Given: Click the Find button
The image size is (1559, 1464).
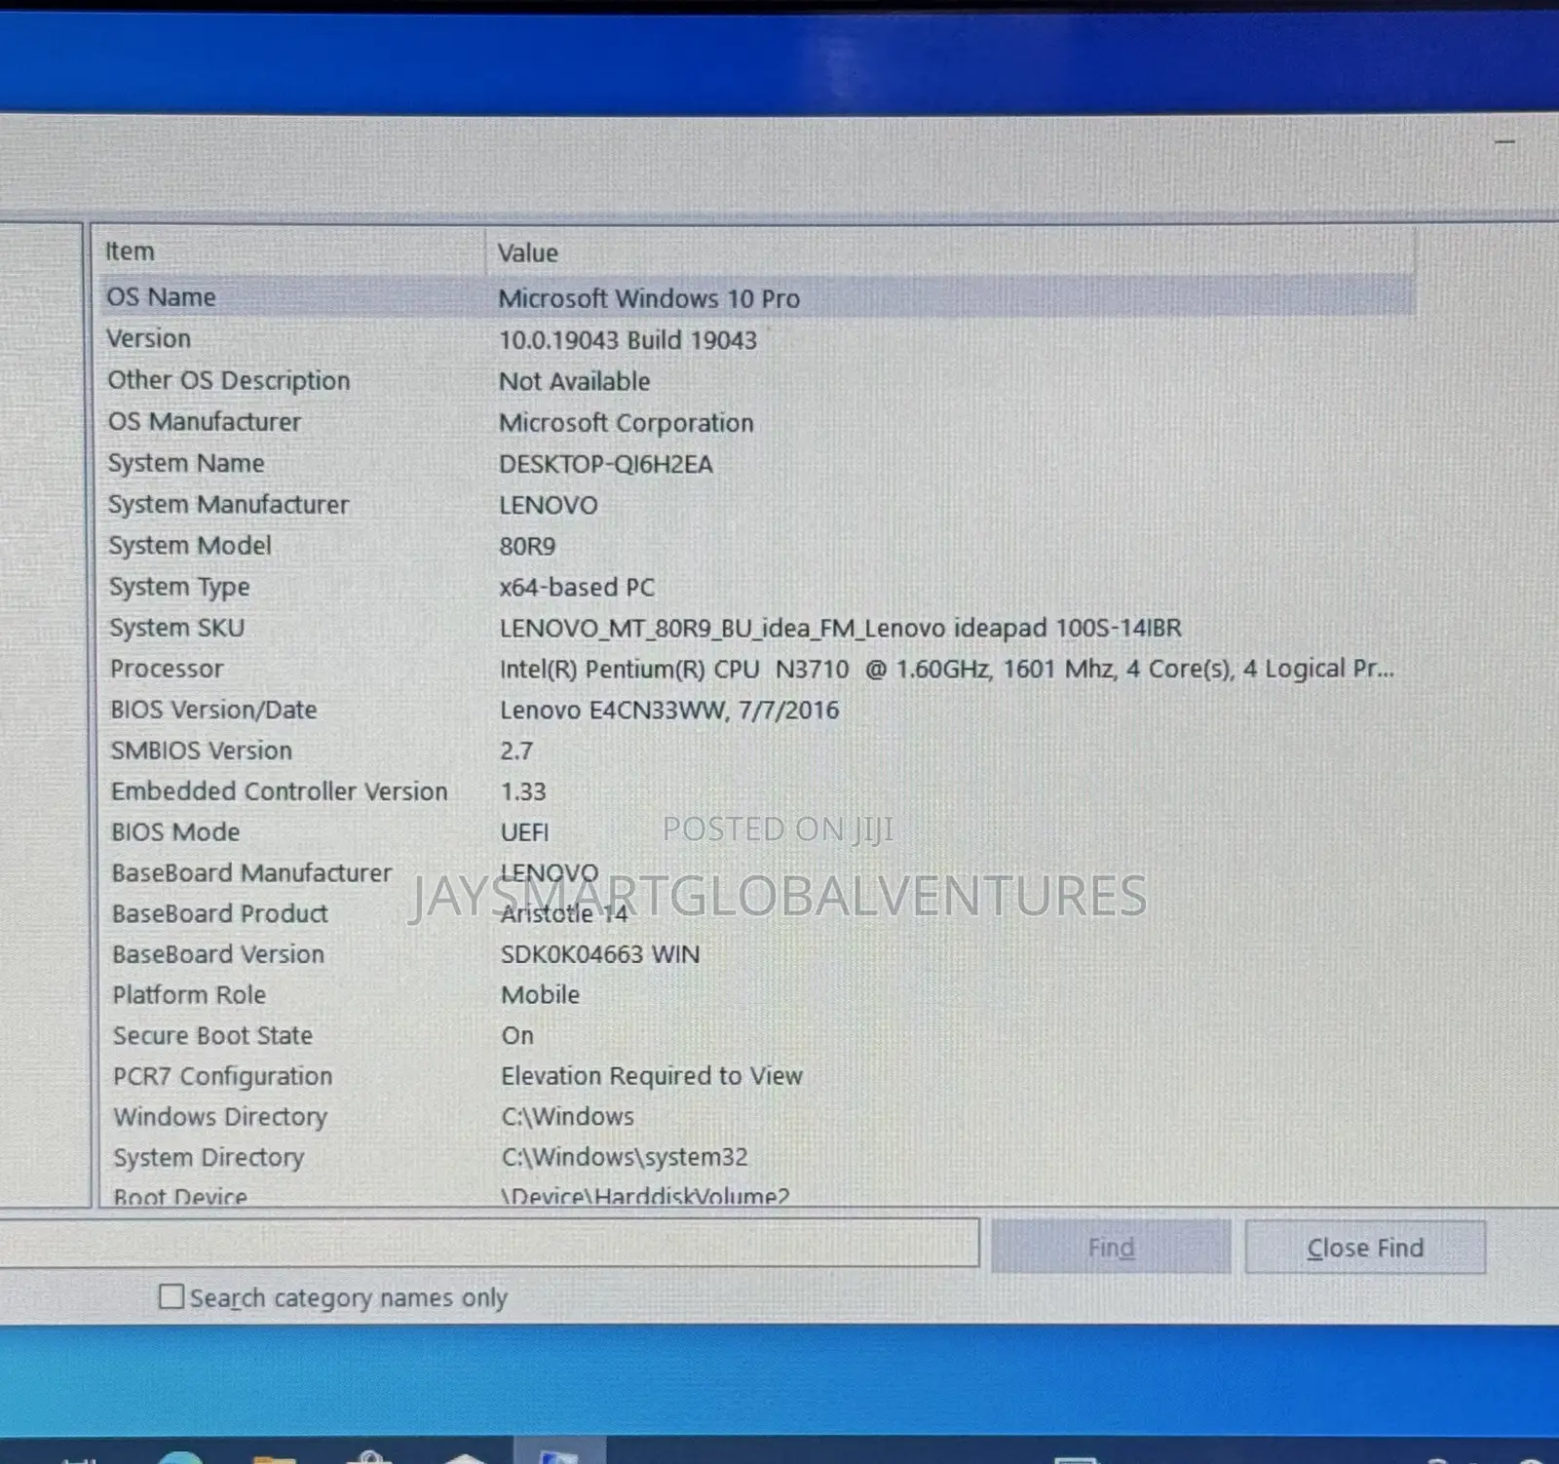Looking at the screenshot, I should (x=1111, y=1248).
